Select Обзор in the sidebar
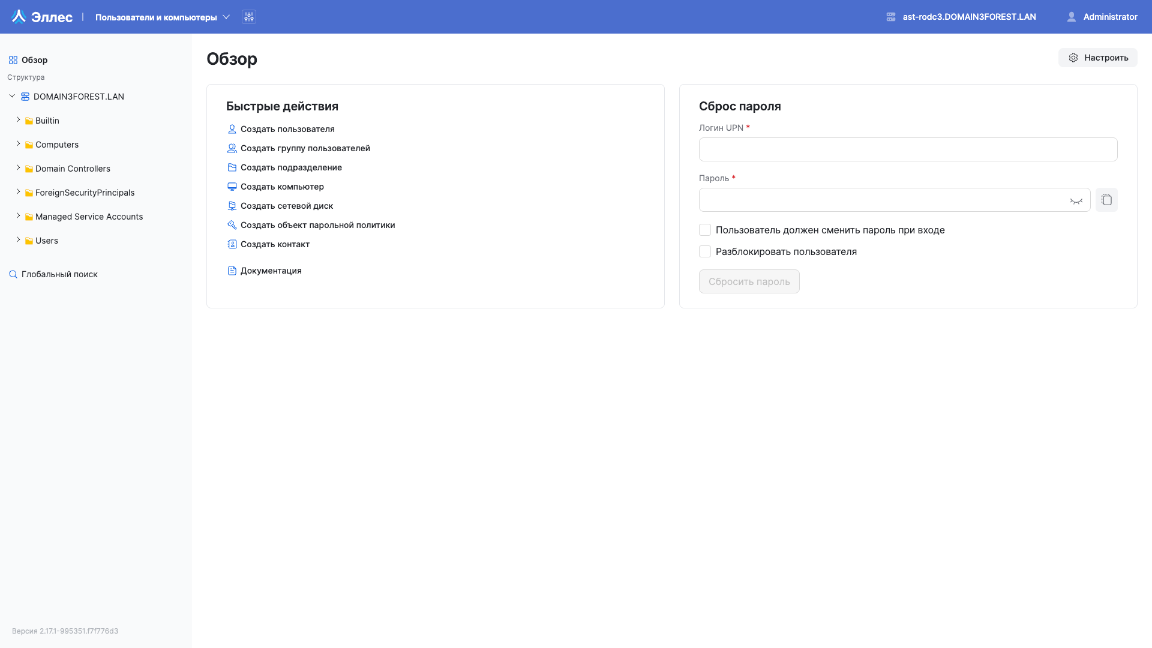Image resolution: width=1152 pixels, height=648 pixels. coord(34,60)
